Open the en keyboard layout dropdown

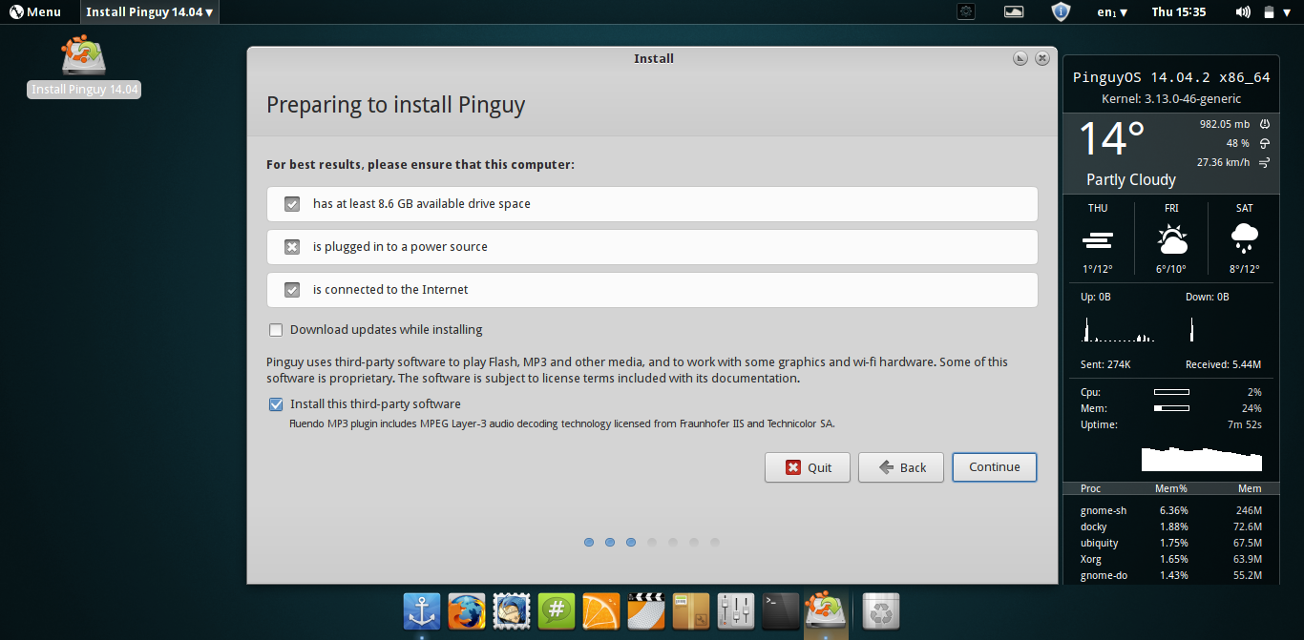(1112, 11)
